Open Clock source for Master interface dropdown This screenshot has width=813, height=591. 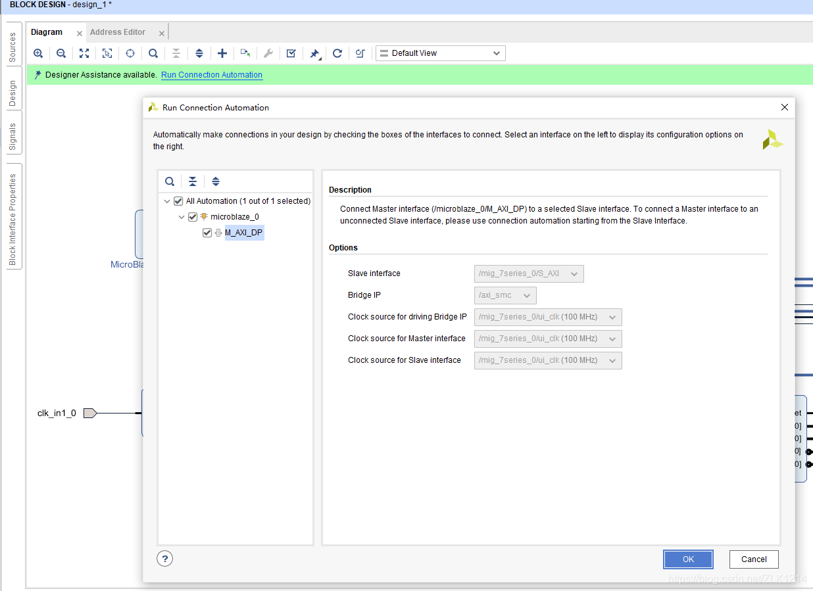coord(548,339)
